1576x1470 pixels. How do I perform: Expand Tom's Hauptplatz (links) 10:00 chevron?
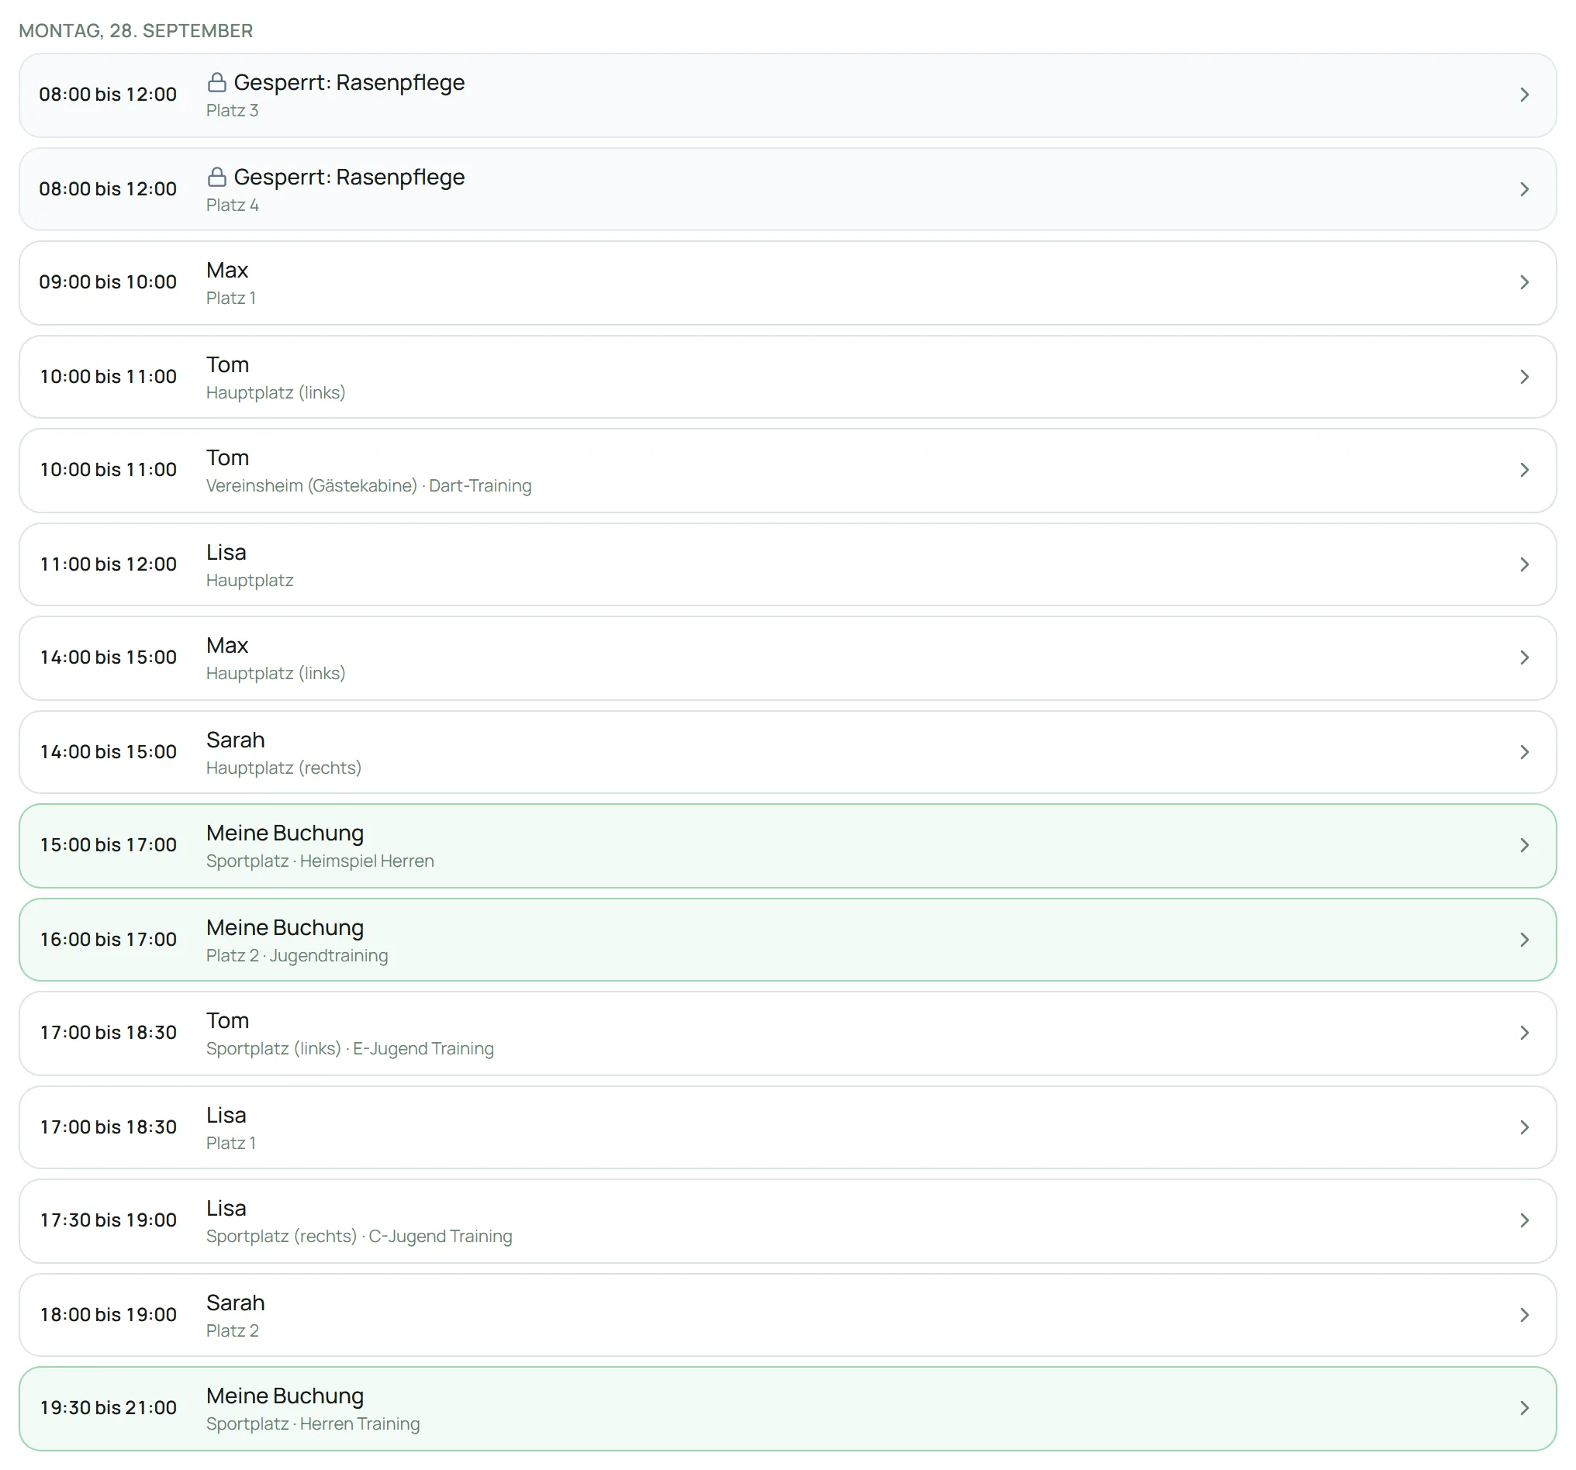click(x=1524, y=378)
